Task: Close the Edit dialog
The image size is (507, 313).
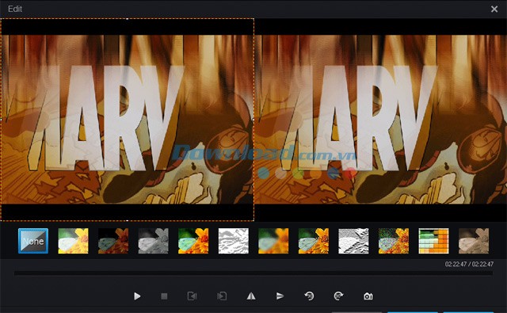Action: click(x=494, y=9)
